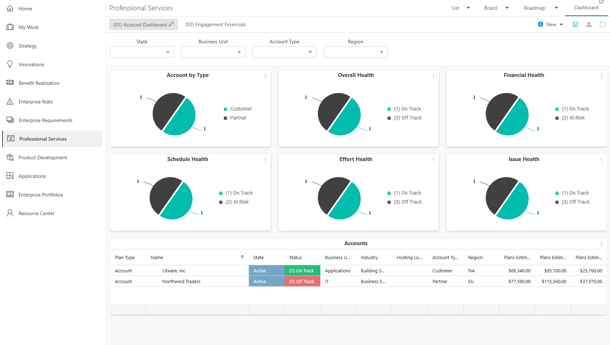The width and height of the screenshot is (610, 345).
Task: Open Account by Type widget options
Action: [265, 76]
